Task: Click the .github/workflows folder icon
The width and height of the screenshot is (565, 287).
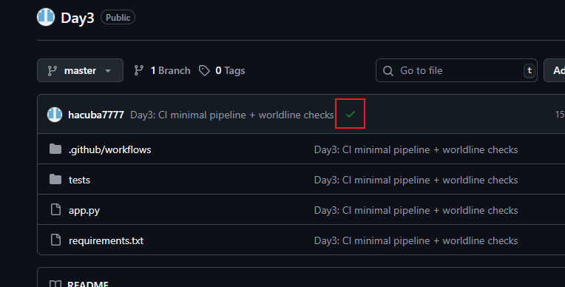Action: coord(55,149)
